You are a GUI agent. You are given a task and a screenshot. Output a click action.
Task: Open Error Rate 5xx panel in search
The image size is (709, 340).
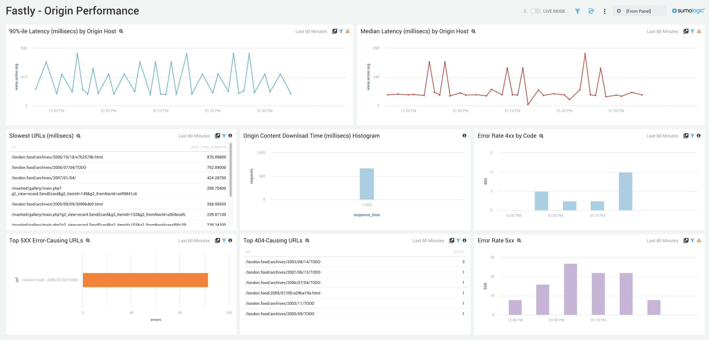686,240
